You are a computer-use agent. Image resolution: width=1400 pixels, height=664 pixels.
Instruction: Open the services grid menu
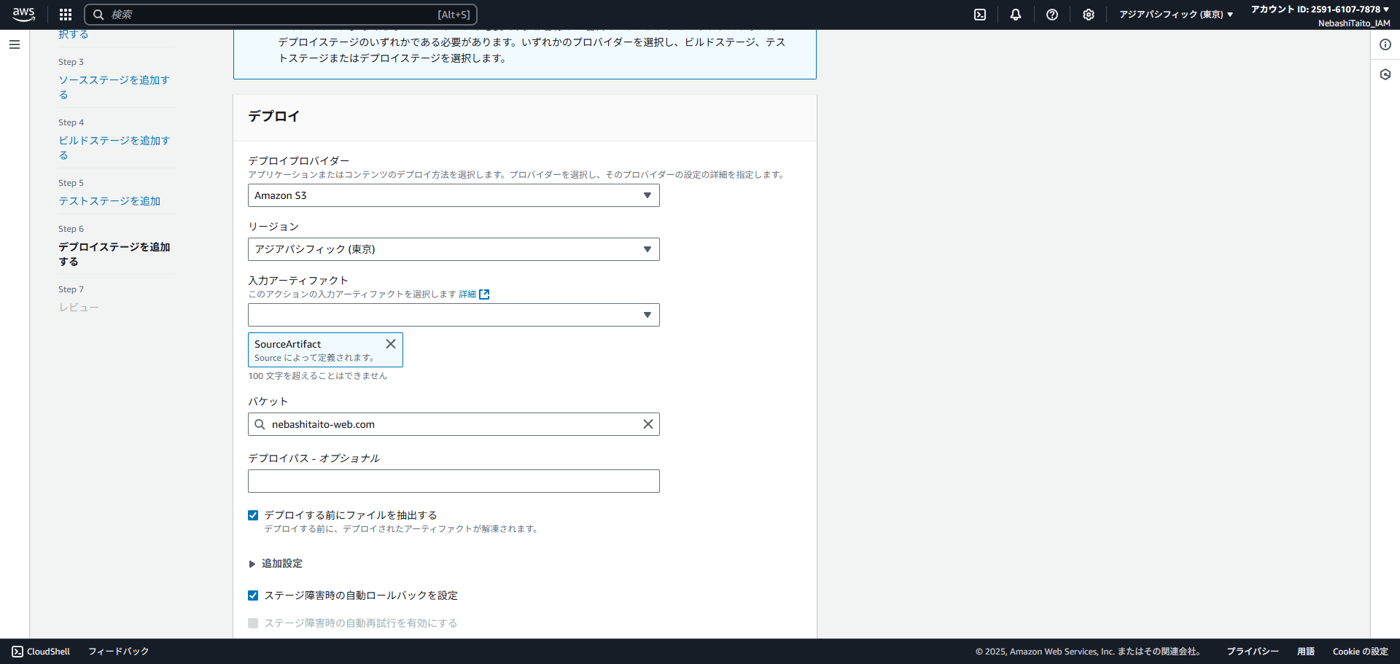pyautogui.click(x=66, y=15)
